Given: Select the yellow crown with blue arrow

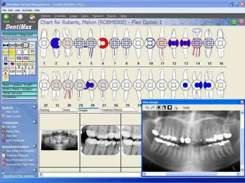Looking at the screenshot, I should [x=19, y=65].
